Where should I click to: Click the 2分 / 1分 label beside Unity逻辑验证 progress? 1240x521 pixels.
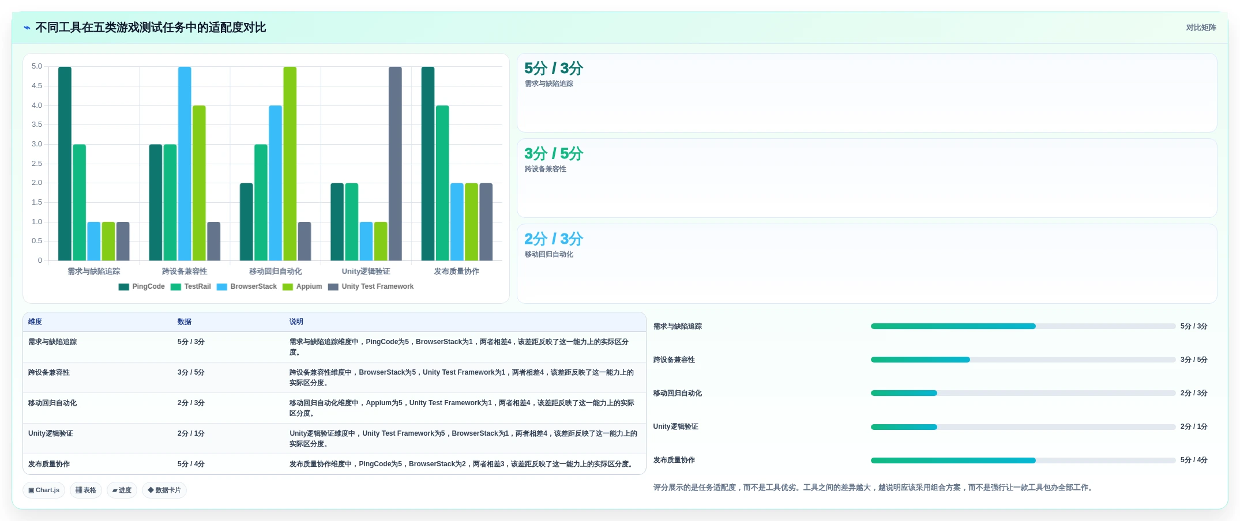(1194, 426)
